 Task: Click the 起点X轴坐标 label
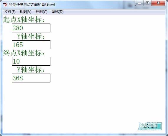(x=24, y=20)
